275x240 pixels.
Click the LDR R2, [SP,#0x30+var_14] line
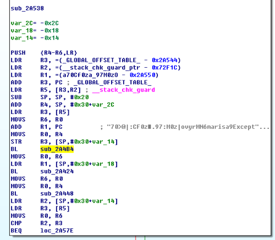[64, 201]
